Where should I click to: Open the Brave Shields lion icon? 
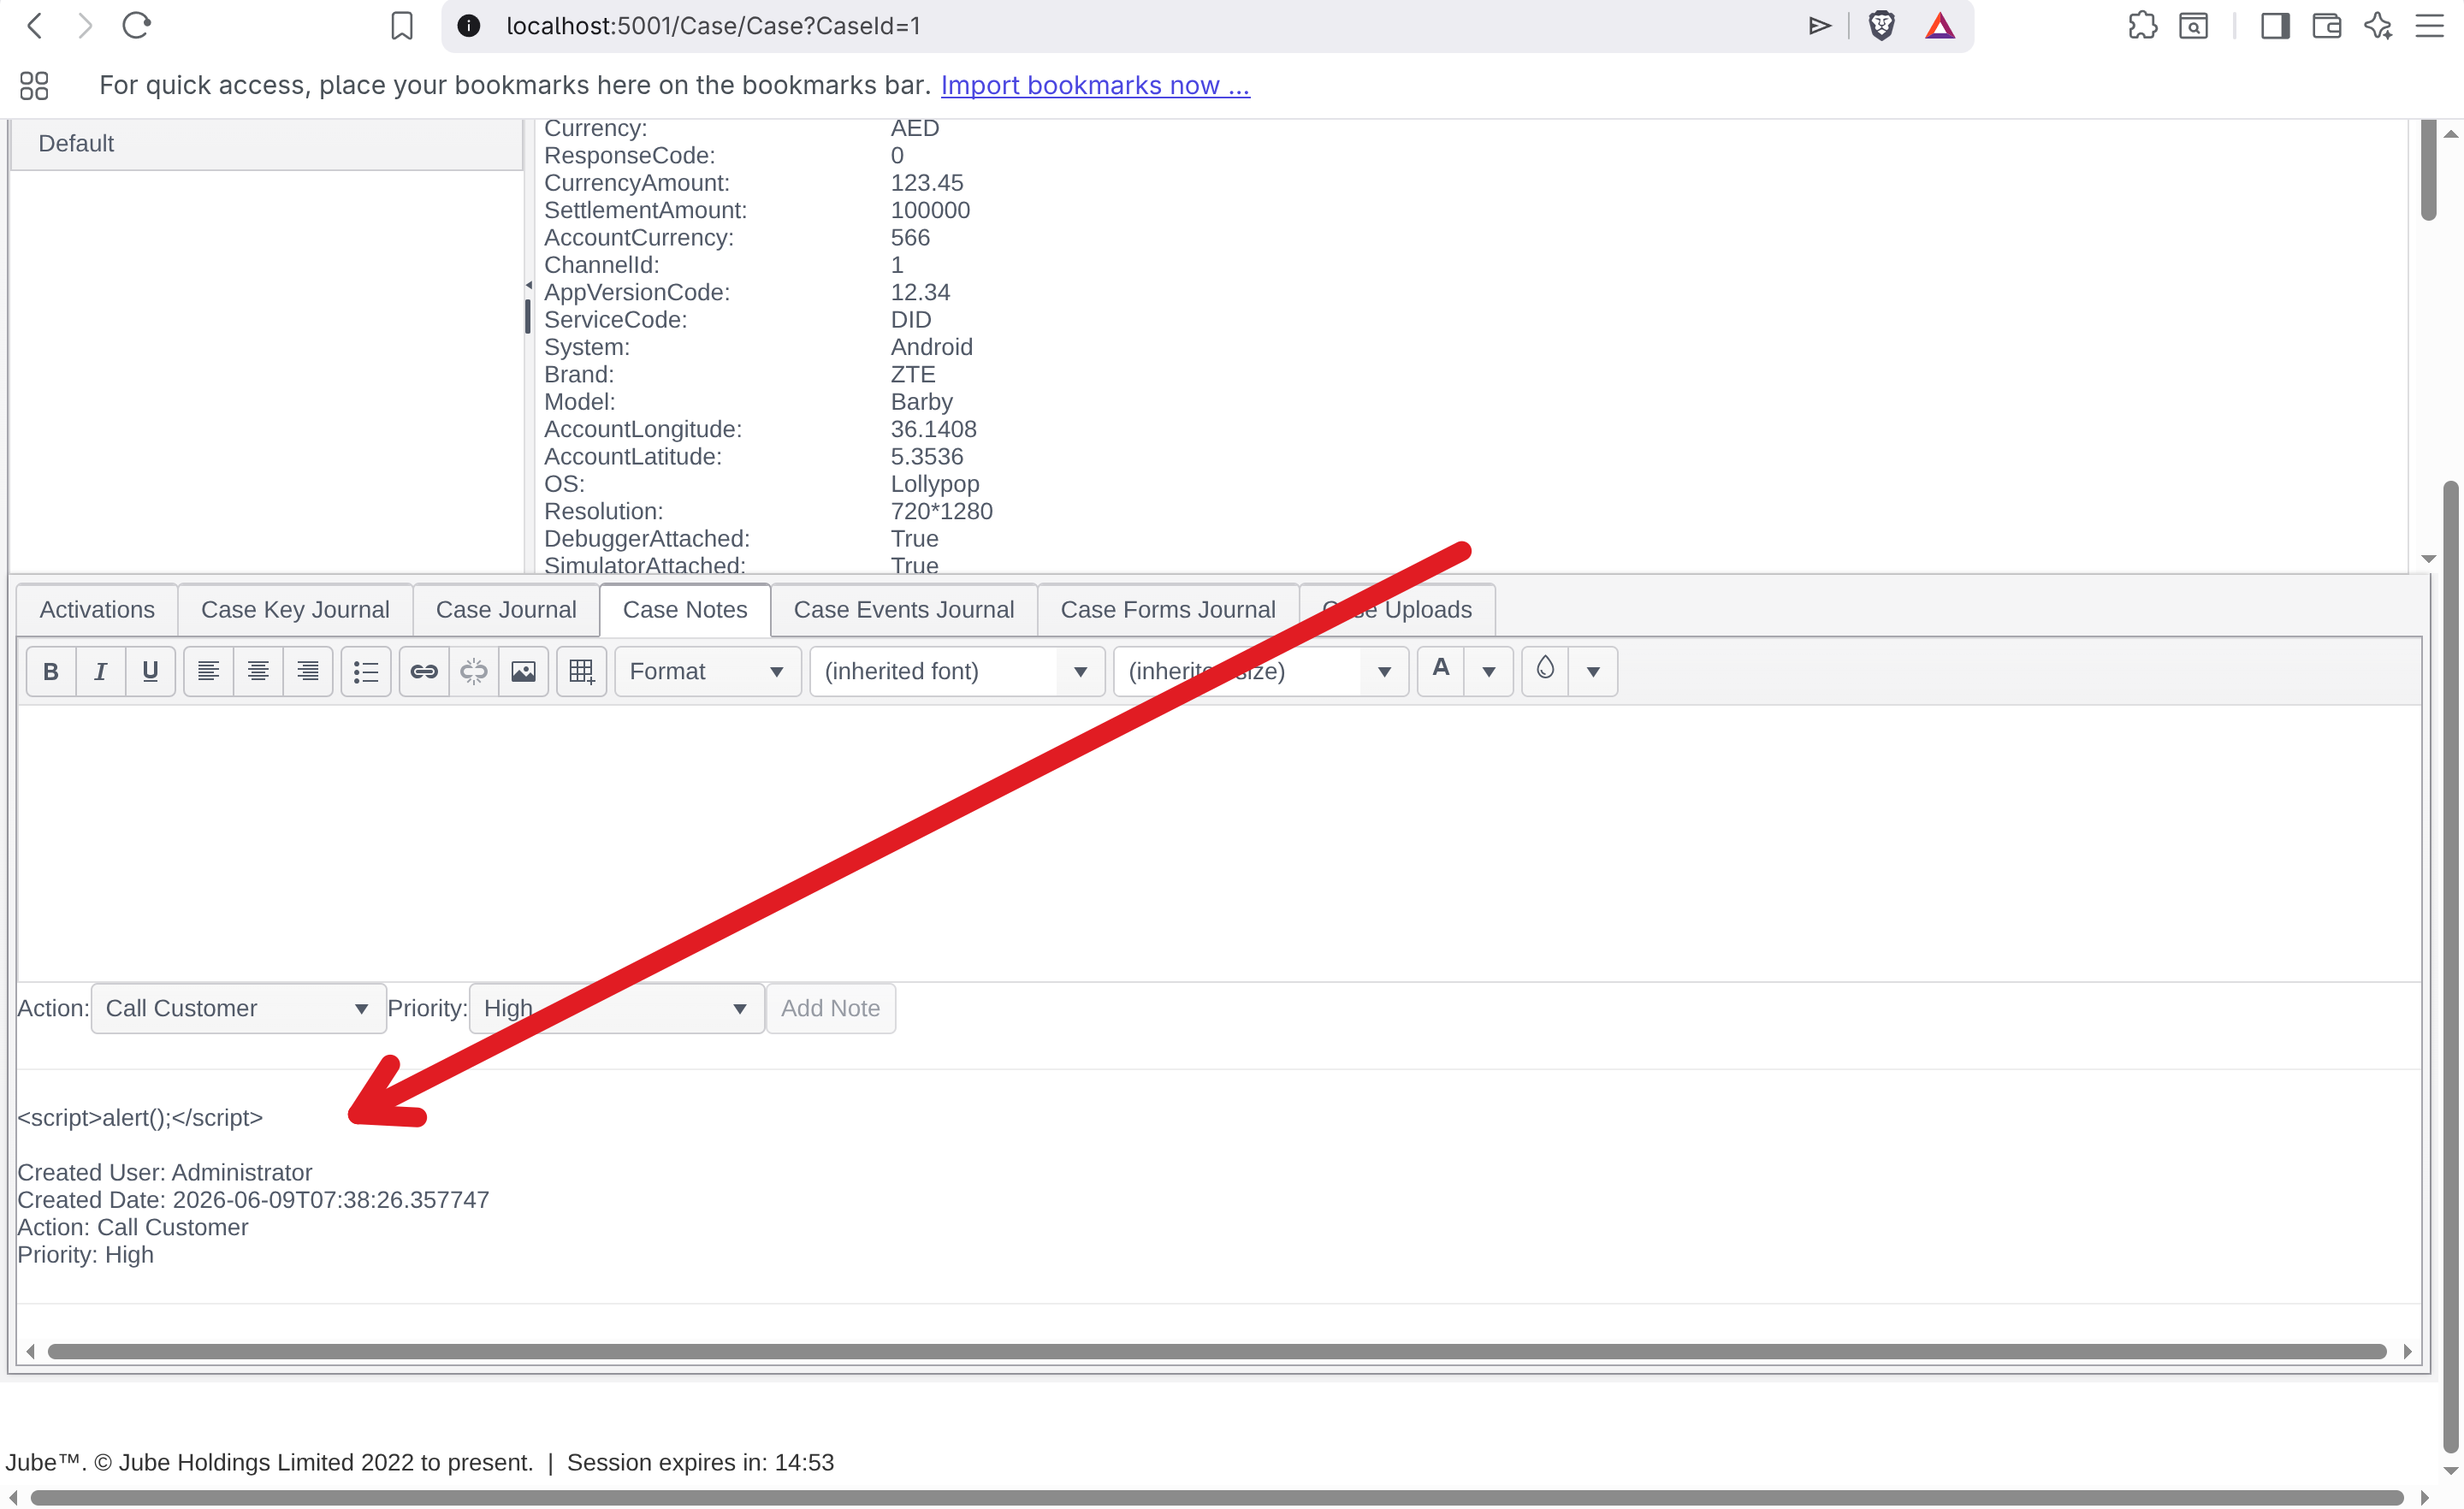click(x=1881, y=26)
